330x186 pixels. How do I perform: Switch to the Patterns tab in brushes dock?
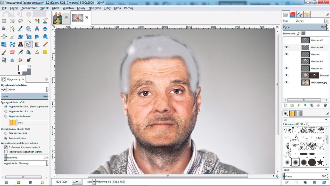[292, 113]
